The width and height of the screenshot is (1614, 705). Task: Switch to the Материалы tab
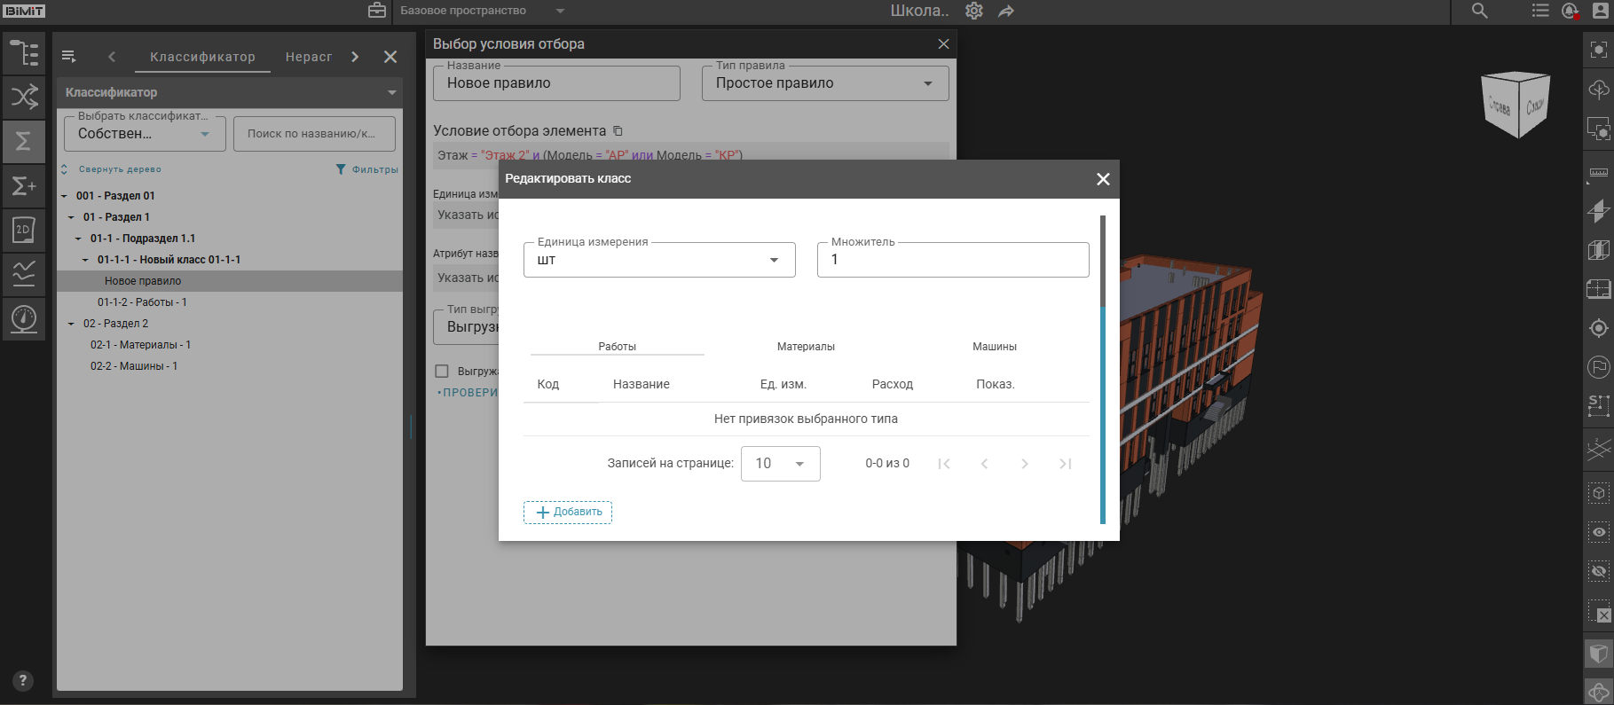pos(806,347)
